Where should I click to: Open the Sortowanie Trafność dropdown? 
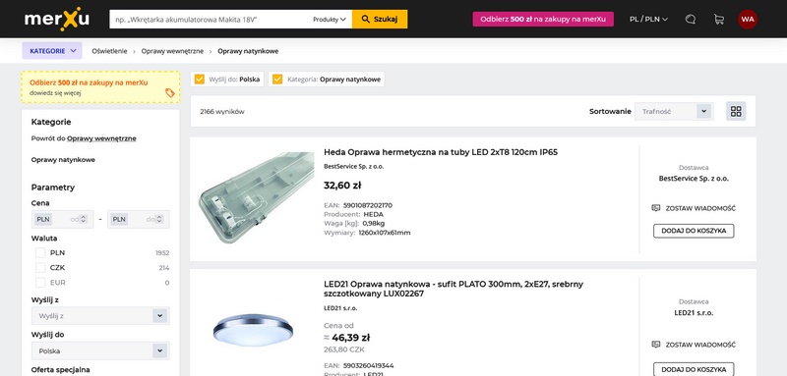(x=674, y=111)
